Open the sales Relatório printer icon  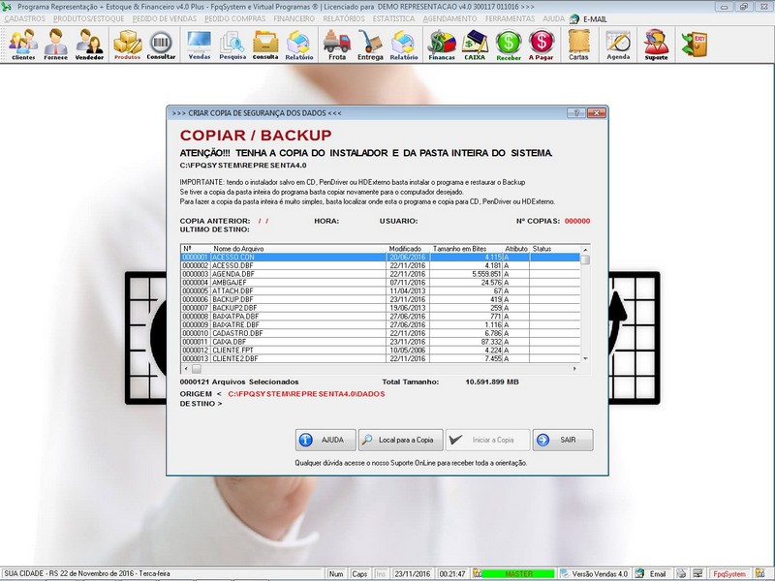point(299,45)
